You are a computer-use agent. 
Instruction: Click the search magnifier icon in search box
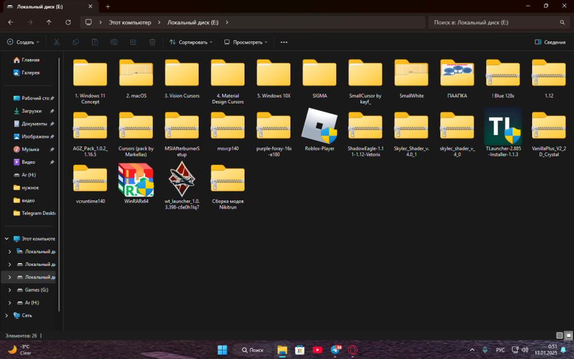pos(562,22)
